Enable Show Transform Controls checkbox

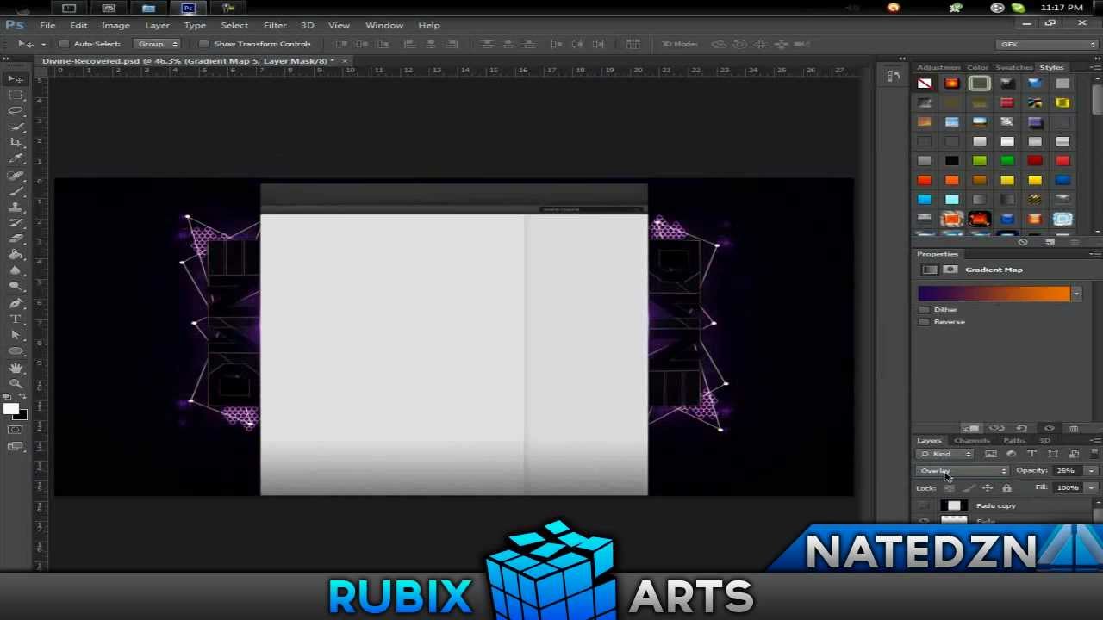click(x=203, y=44)
